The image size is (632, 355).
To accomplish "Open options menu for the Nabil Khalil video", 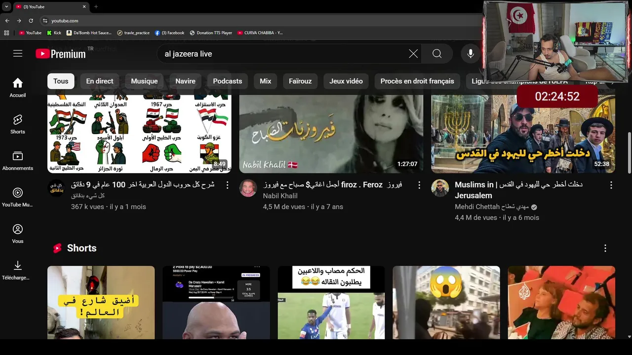I will 419,185.
